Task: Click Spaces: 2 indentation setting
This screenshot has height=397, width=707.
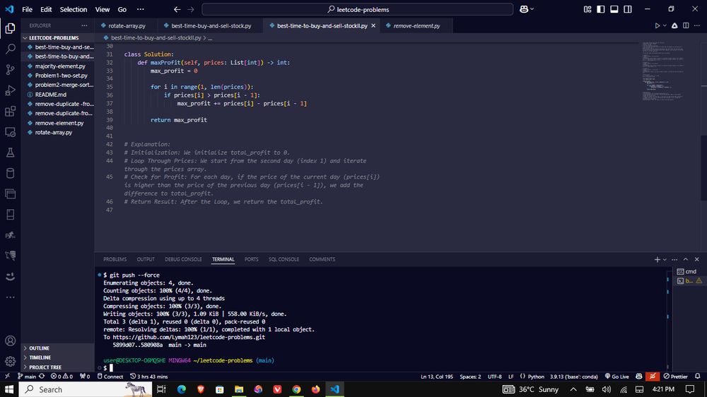Action: (470, 377)
